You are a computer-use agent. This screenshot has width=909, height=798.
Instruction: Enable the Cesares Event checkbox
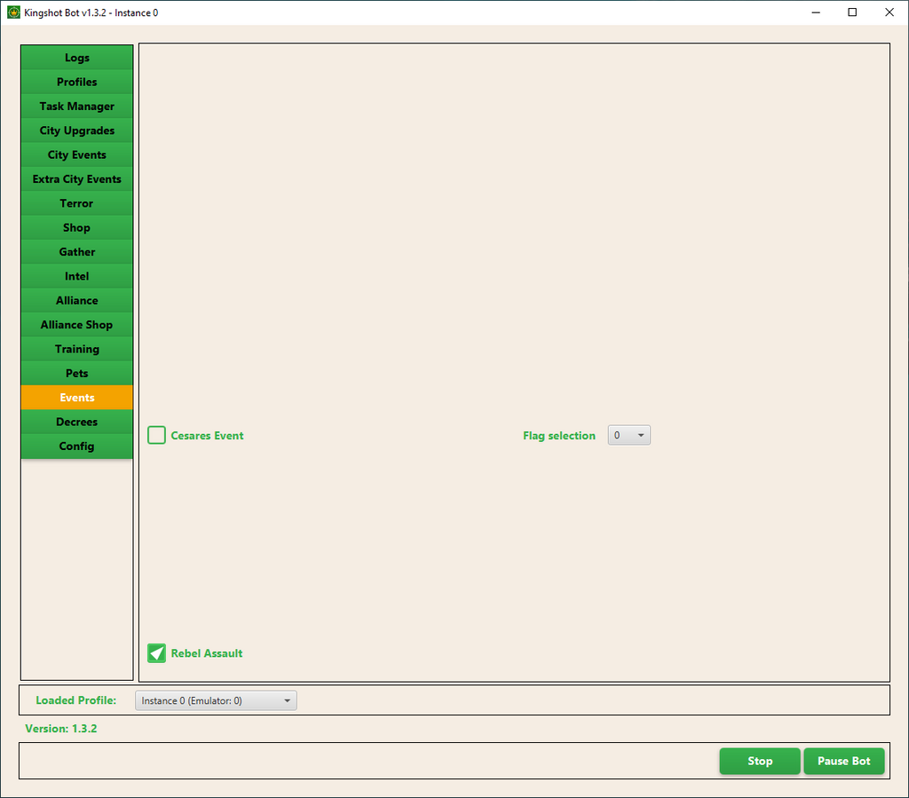[x=157, y=435]
